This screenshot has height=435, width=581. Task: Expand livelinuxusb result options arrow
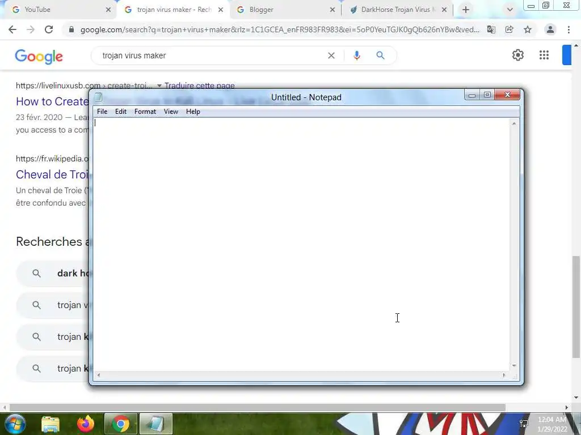pyautogui.click(x=159, y=86)
